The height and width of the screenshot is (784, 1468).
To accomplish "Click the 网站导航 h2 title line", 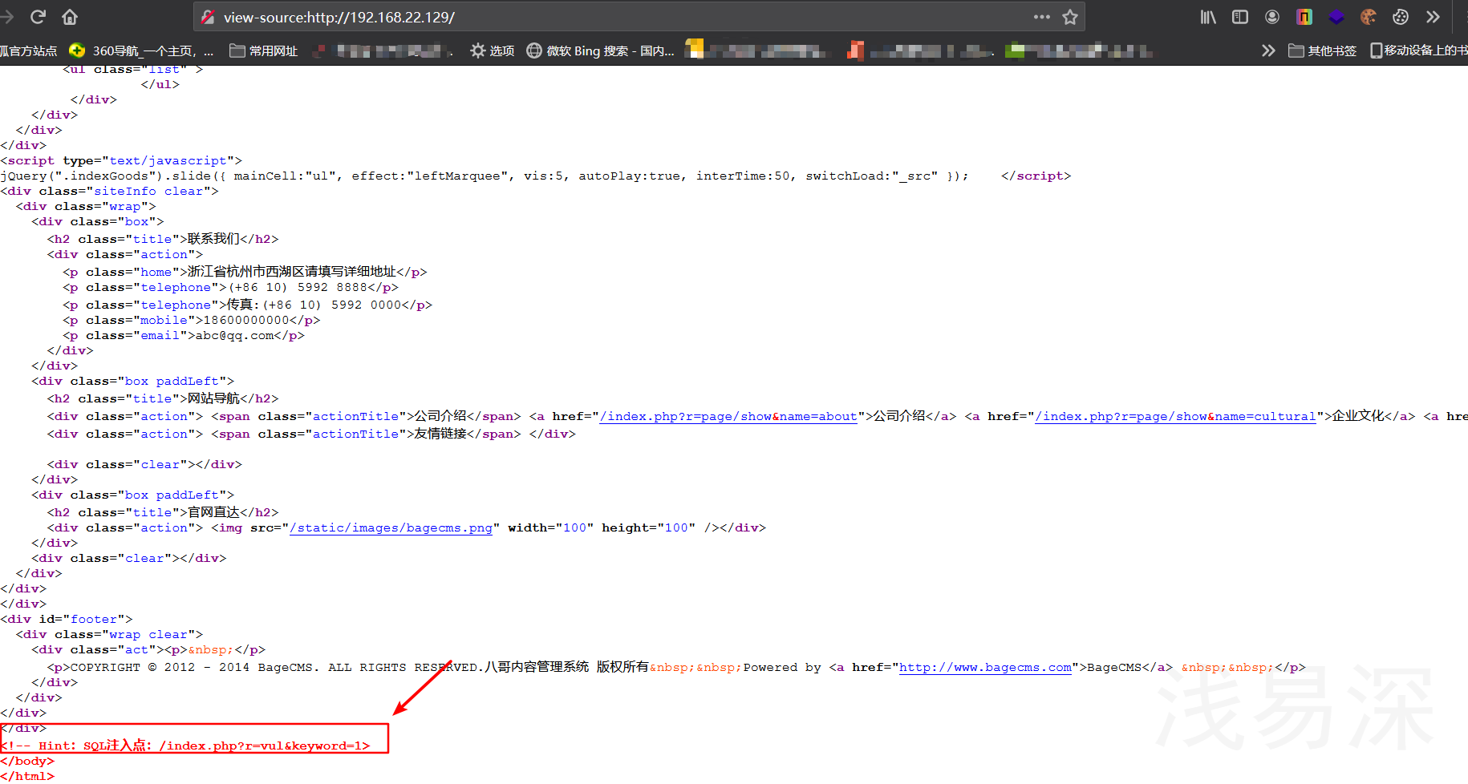I will [163, 398].
